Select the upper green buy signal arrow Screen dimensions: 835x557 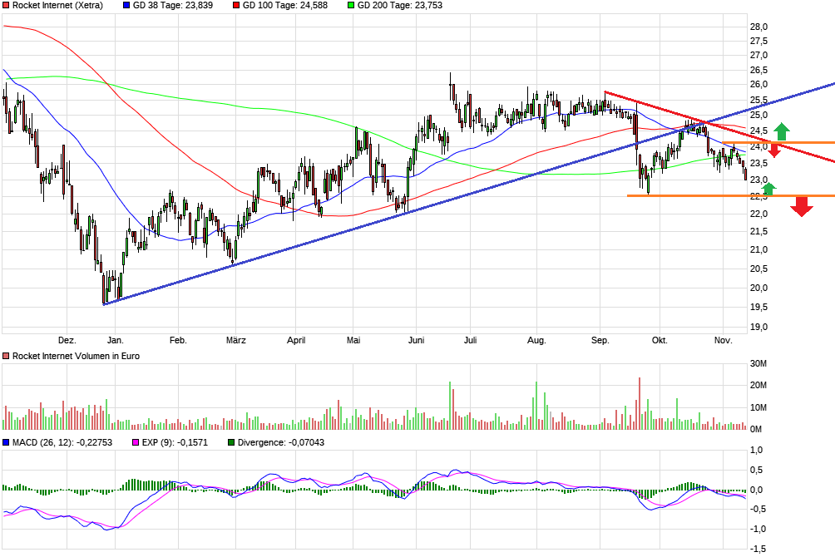(780, 131)
